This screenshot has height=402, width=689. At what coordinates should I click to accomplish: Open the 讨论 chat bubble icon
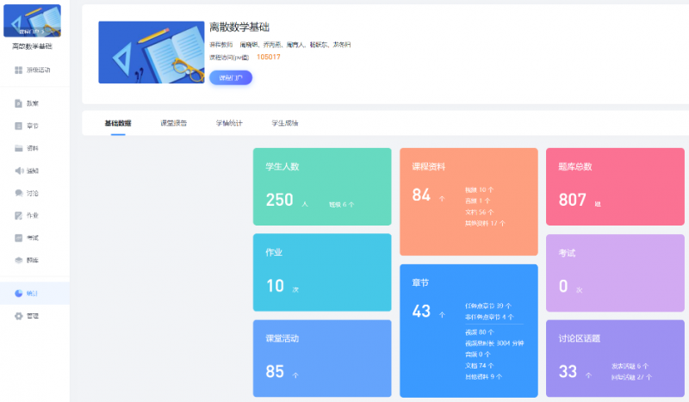tap(19, 193)
